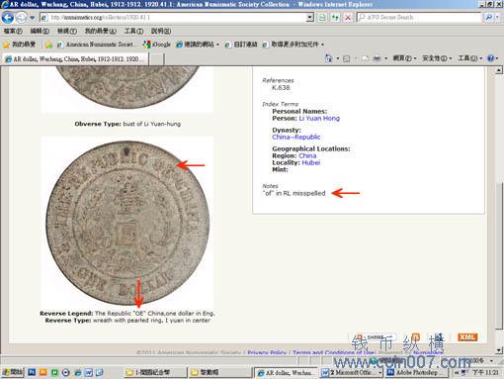Viewport: 504px width, 379px height.
Task: Click the orange XML button
Action: [x=467, y=337]
